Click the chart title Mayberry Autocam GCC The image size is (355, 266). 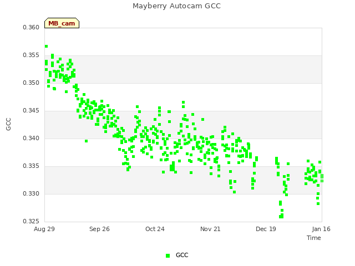pyautogui.click(x=176, y=6)
